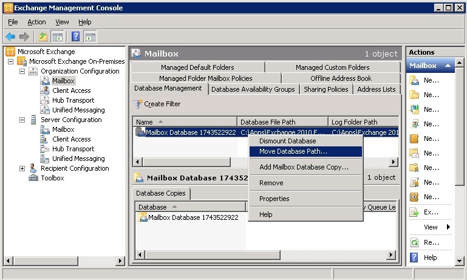Viewport: 467px width, 280px height.
Task: Collapse the Mailbox section in Actions pane
Action: pyautogui.click(x=448, y=66)
